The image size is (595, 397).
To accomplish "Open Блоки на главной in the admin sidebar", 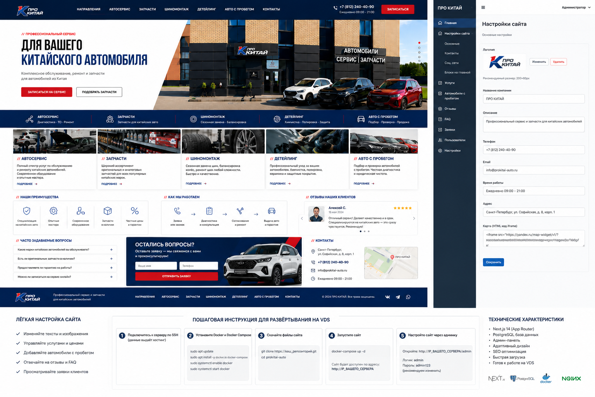I will pyautogui.click(x=457, y=72).
